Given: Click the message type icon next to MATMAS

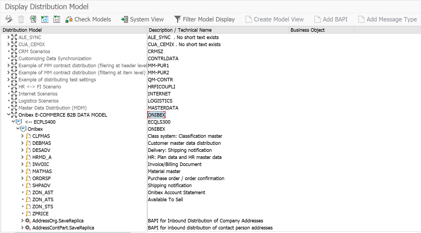Looking at the screenshot, I should (28, 171).
